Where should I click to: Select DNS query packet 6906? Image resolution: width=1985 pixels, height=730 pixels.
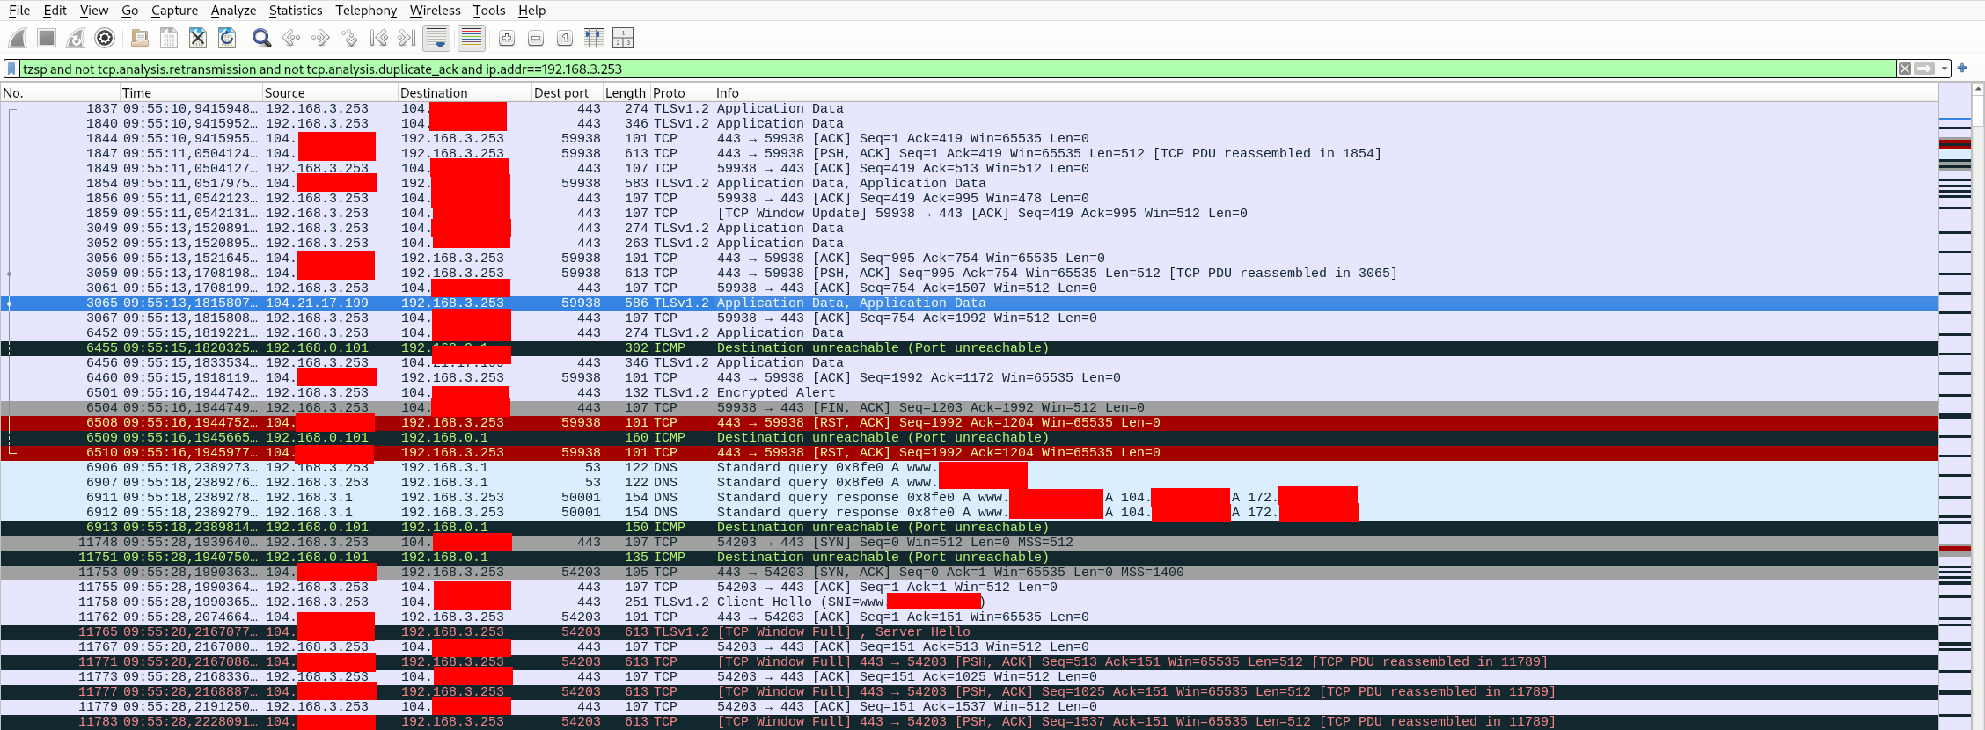coord(970,467)
